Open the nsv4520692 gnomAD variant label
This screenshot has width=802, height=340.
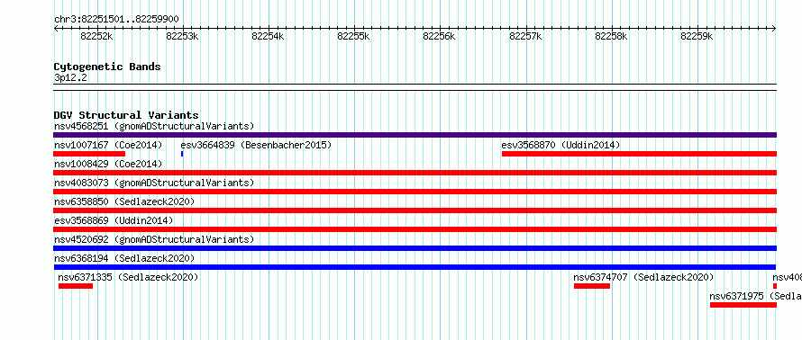click(x=154, y=239)
